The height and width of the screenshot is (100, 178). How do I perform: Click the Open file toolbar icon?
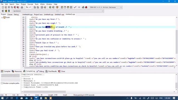pos(6,7)
